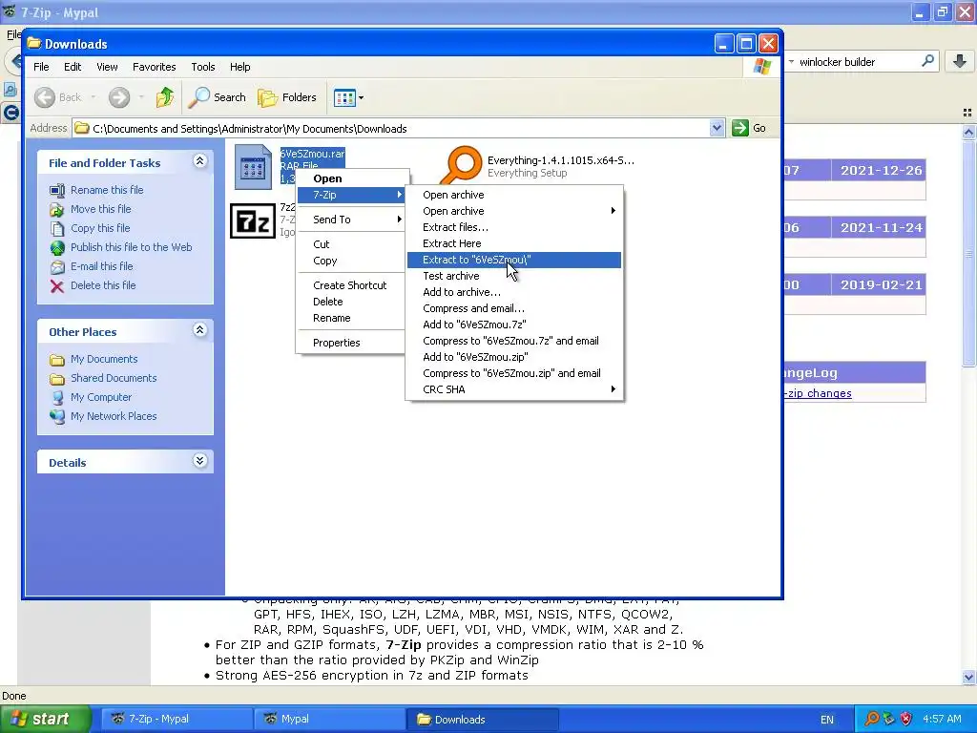The height and width of the screenshot is (733, 977).
Task: Open My Documents in Other Places
Action: click(103, 359)
